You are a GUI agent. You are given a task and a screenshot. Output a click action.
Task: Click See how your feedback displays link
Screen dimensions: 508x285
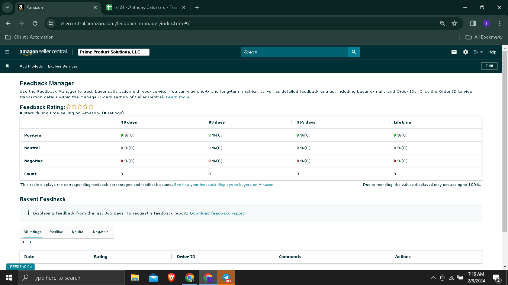(224, 185)
